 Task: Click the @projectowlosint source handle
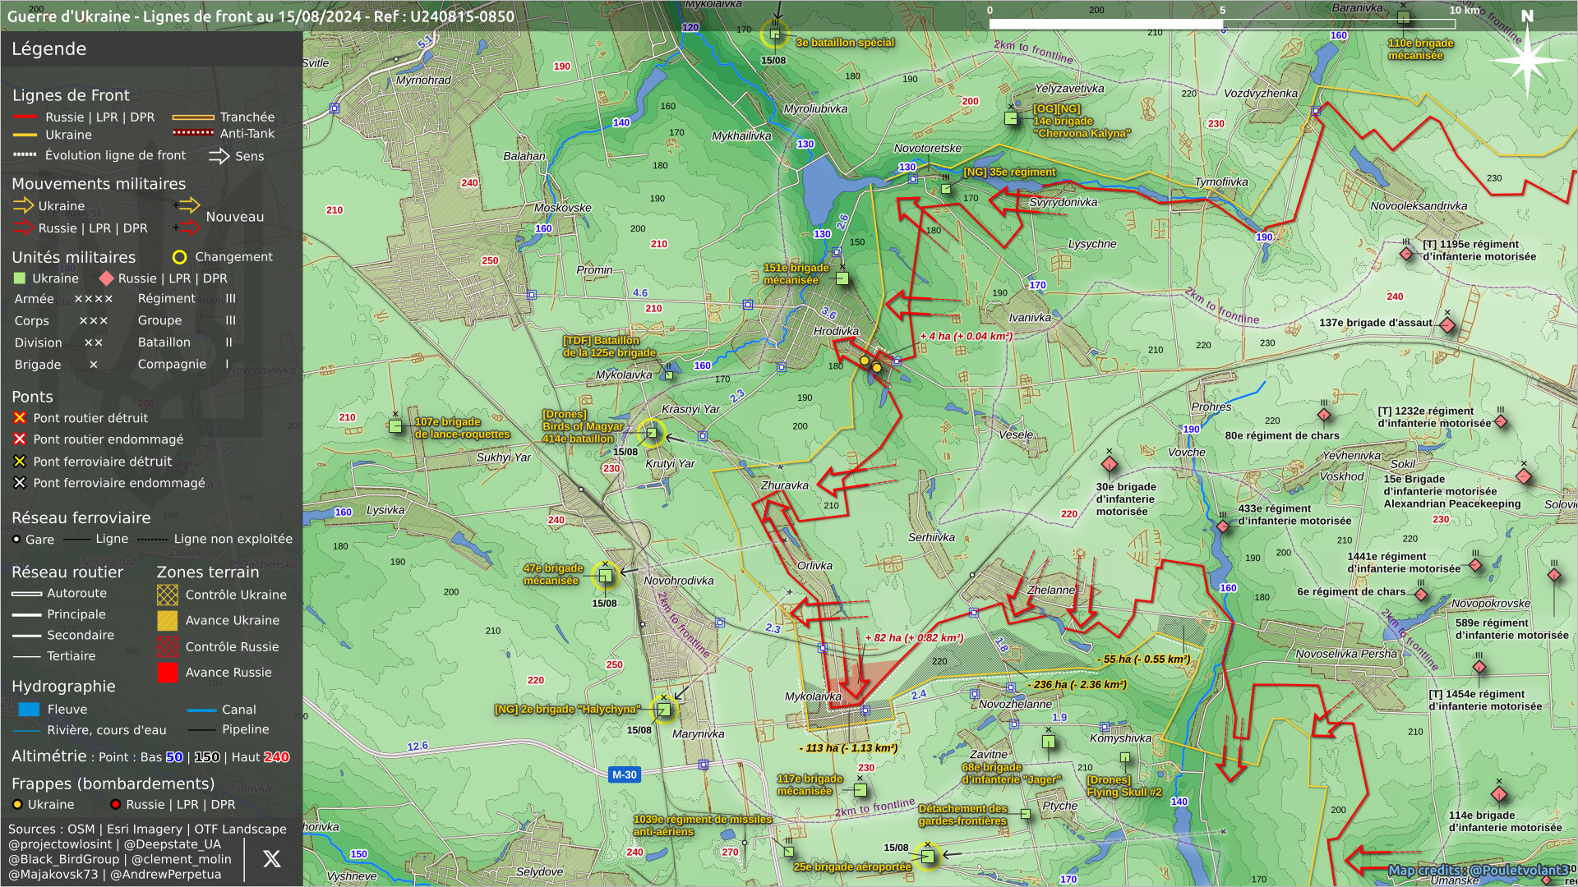tap(60, 844)
